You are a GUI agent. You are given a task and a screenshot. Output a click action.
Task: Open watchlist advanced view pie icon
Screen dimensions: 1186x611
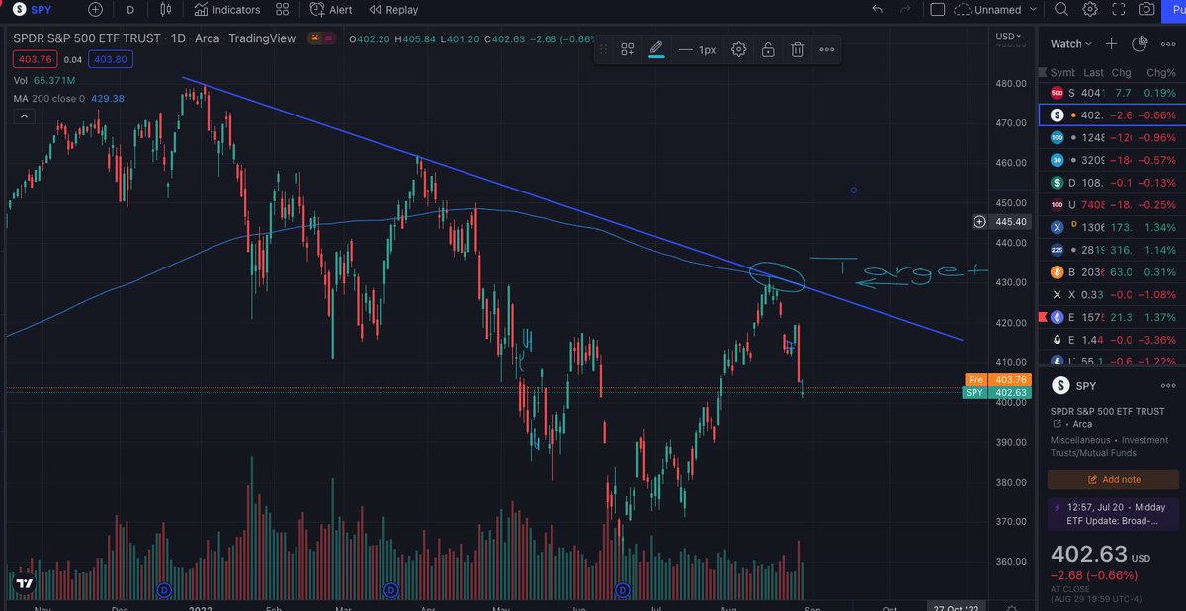(1139, 43)
